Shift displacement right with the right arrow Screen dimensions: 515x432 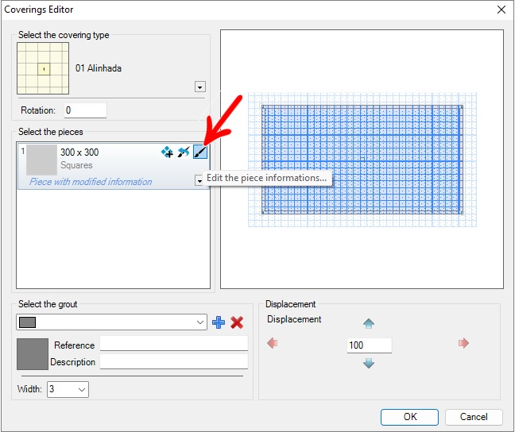pyautogui.click(x=463, y=343)
